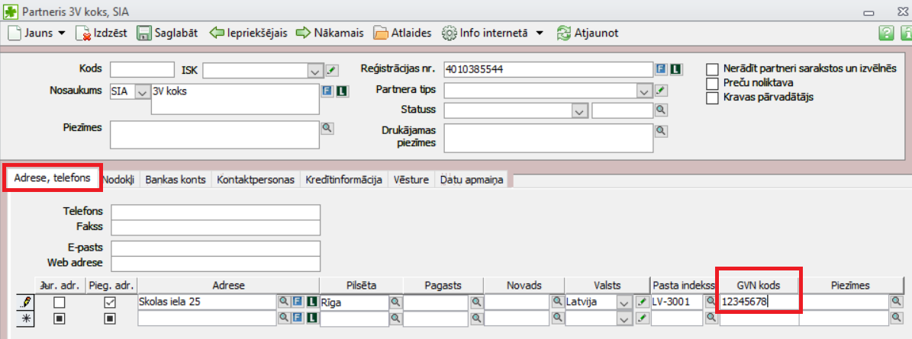Click the magnifier beside the upper Piezīmes box

click(327, 127)
